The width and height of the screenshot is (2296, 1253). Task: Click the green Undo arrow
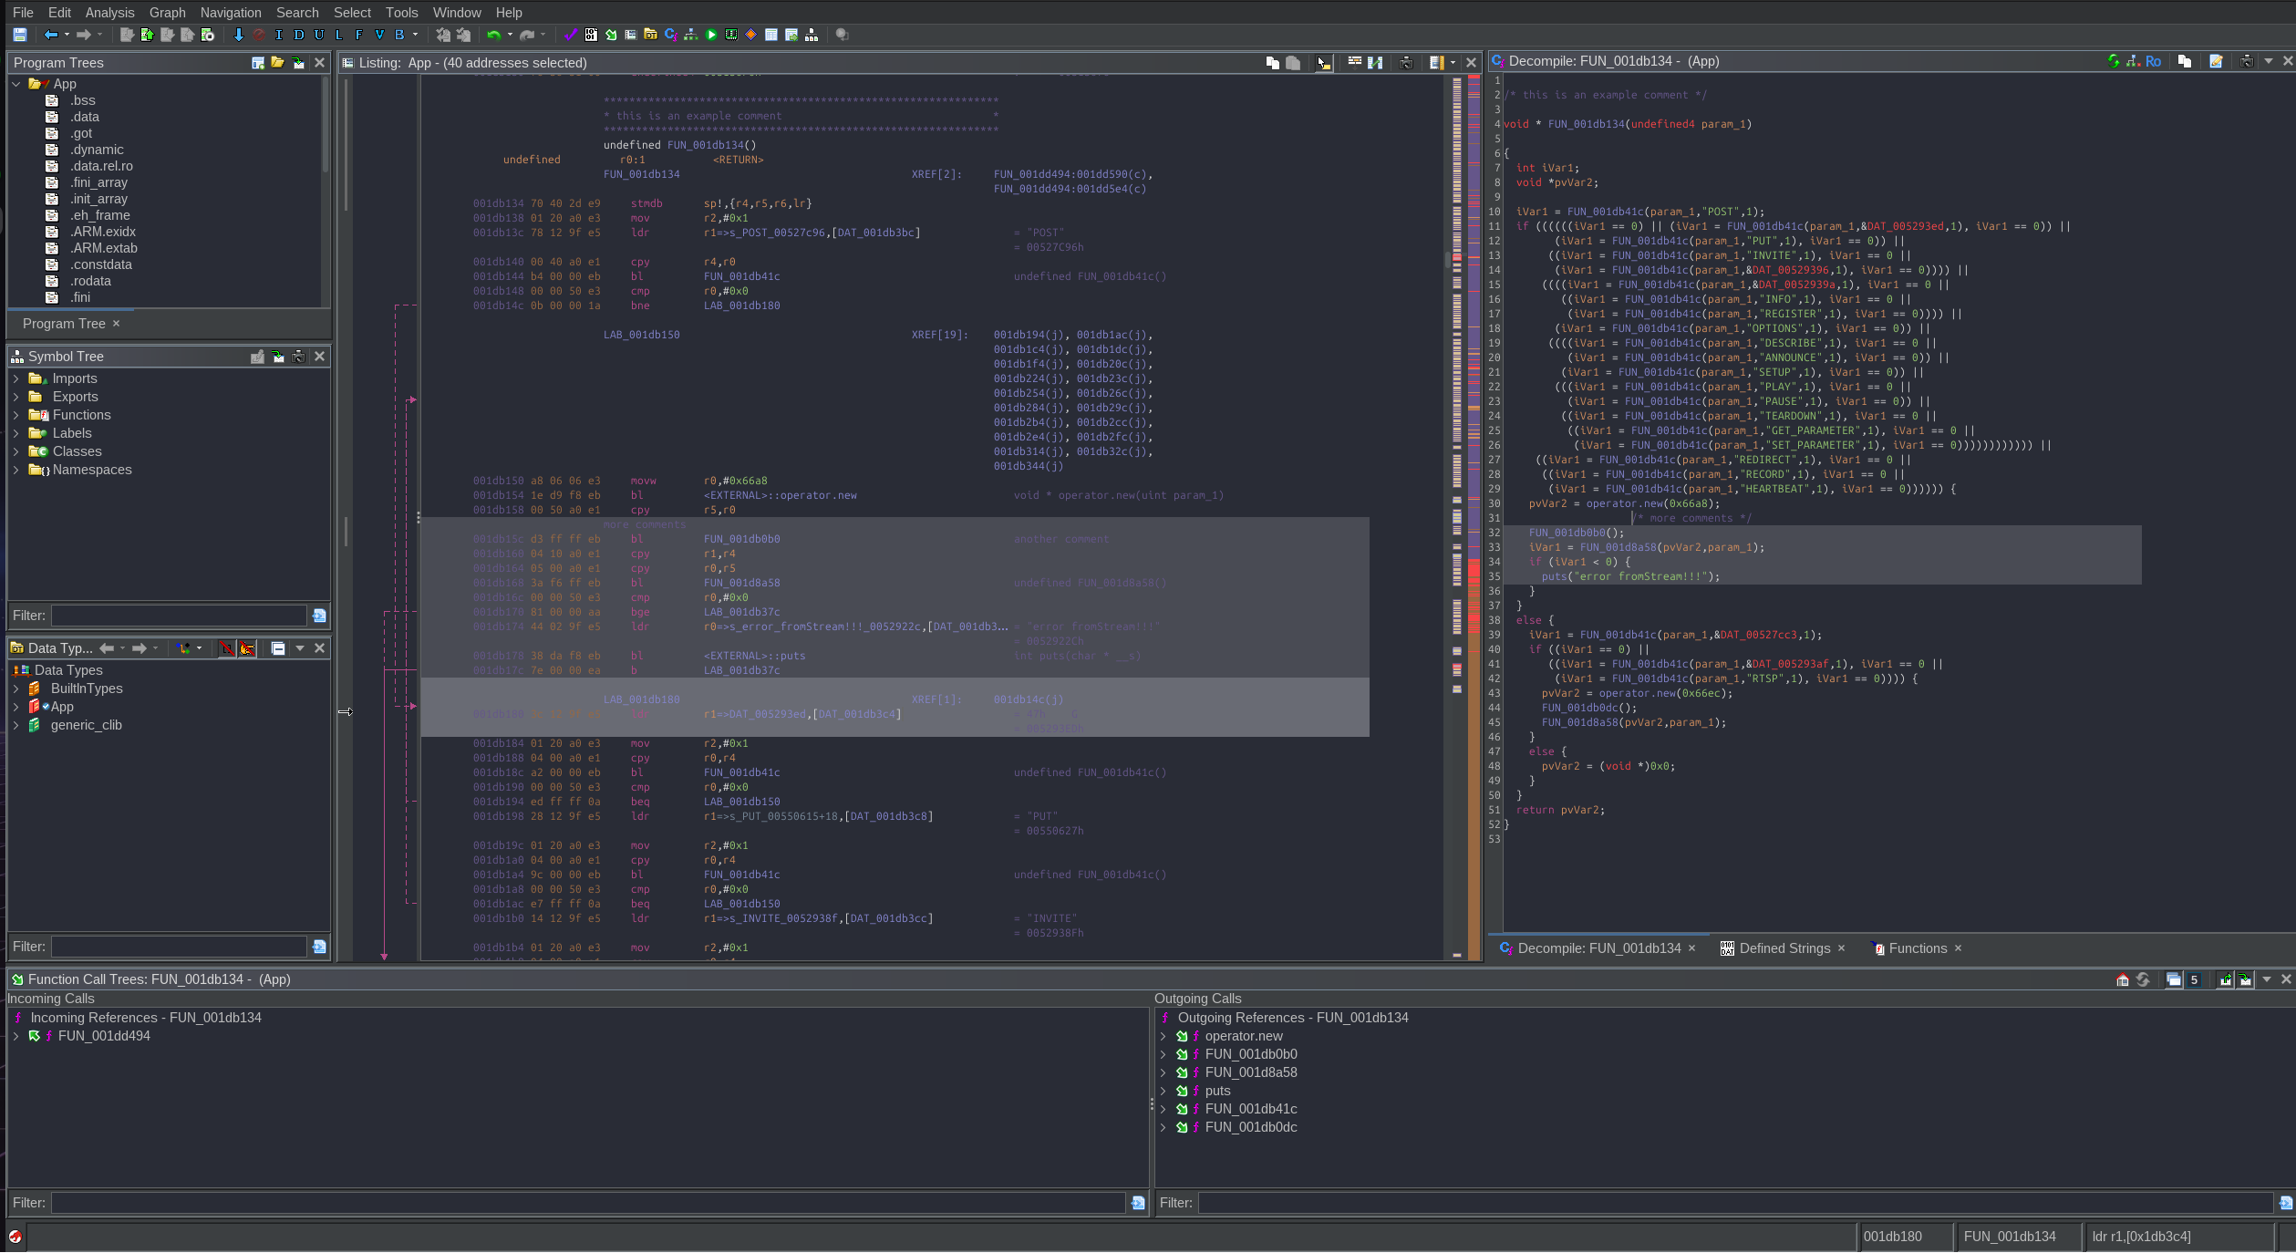pos(493,35)
